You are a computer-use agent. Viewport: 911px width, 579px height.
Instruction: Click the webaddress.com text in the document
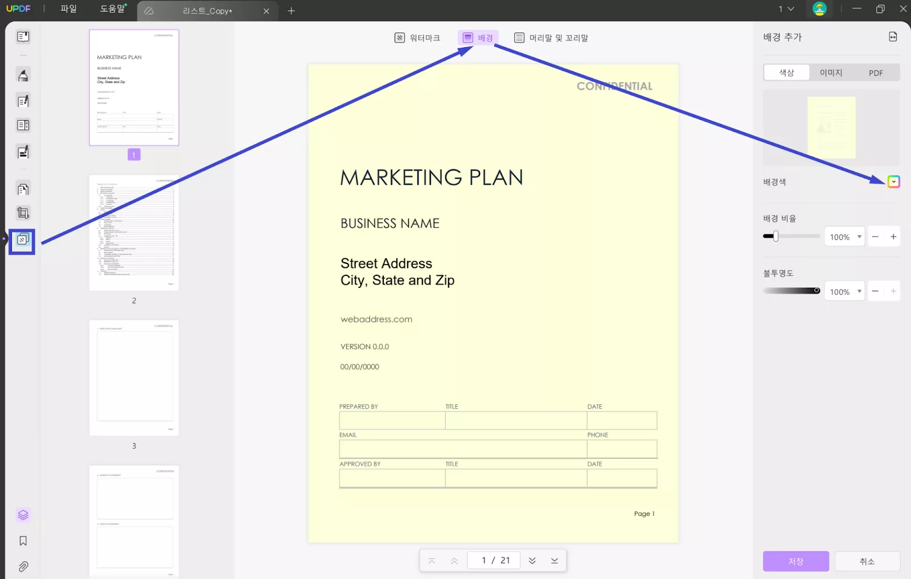pos(376,320)
